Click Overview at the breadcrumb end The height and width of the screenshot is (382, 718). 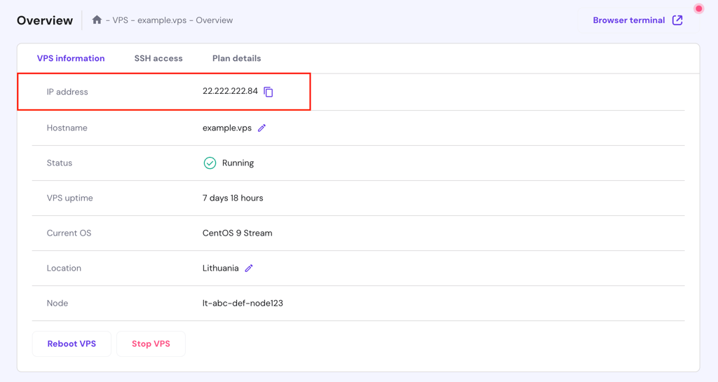[x=215, y=20]
